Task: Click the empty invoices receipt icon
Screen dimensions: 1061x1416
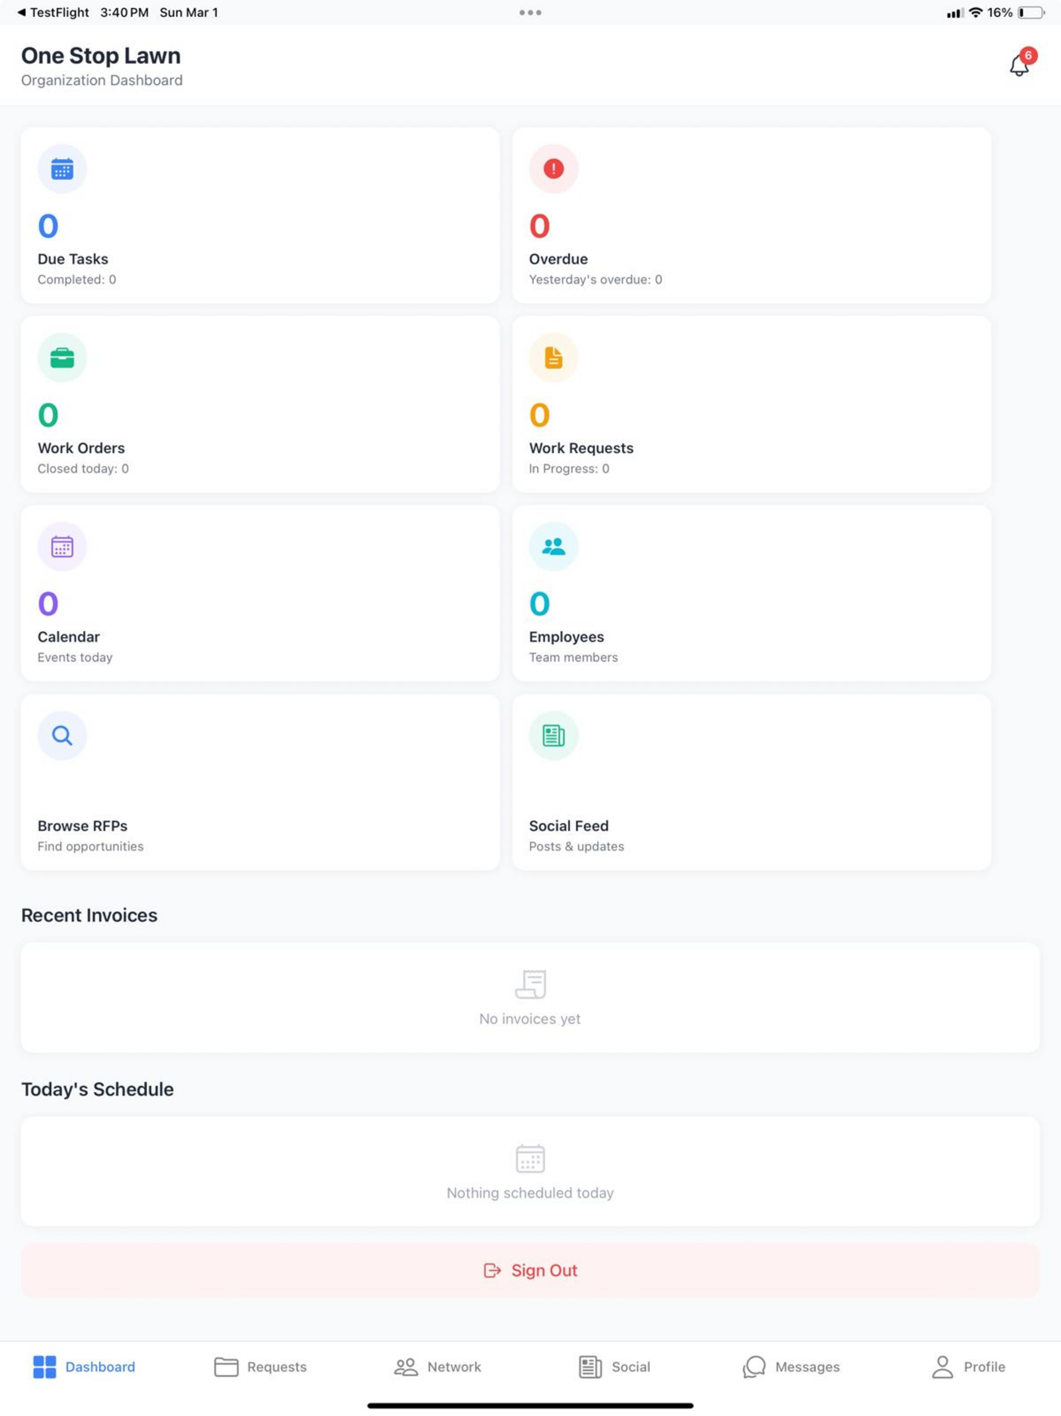Action: [530, 984]
